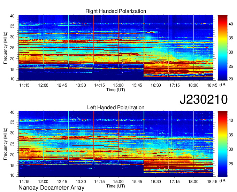Click 35 MHz frequency tick of Left Handed plot
237x192 pixels.
pos(12,122)
